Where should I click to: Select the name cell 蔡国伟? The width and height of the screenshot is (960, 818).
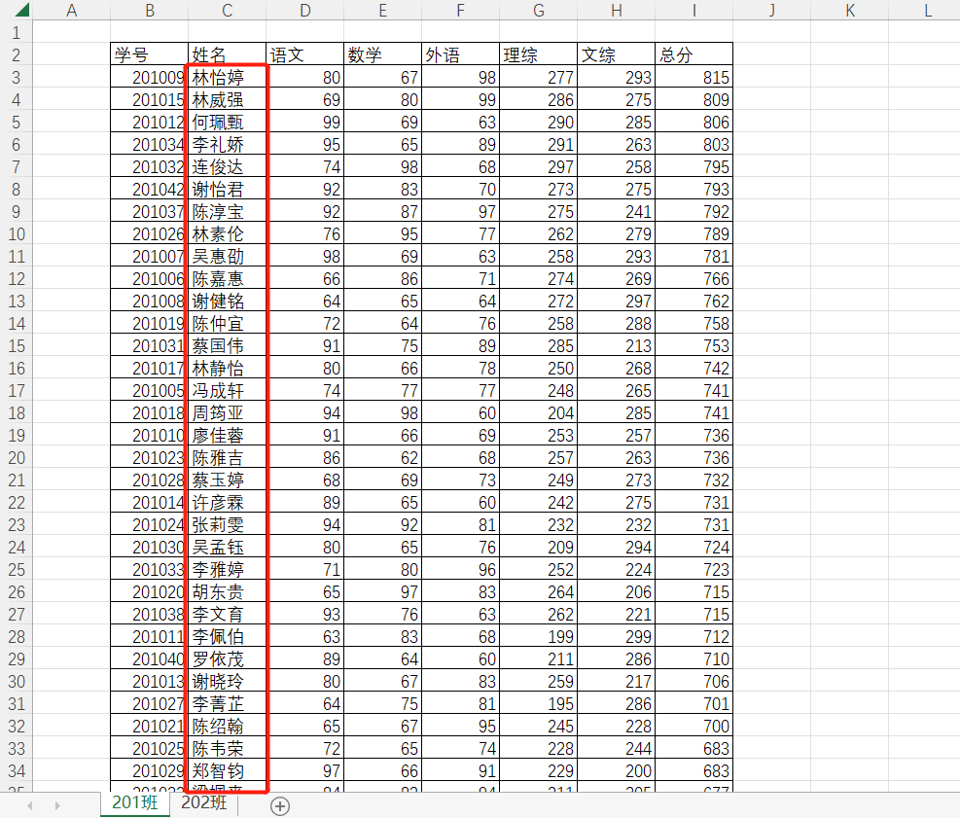pyautogui.click(x=228, y=345)
